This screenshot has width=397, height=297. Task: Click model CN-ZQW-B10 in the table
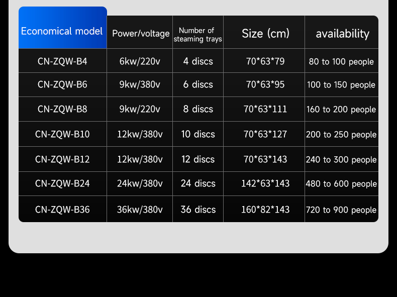tap(62, 134)
